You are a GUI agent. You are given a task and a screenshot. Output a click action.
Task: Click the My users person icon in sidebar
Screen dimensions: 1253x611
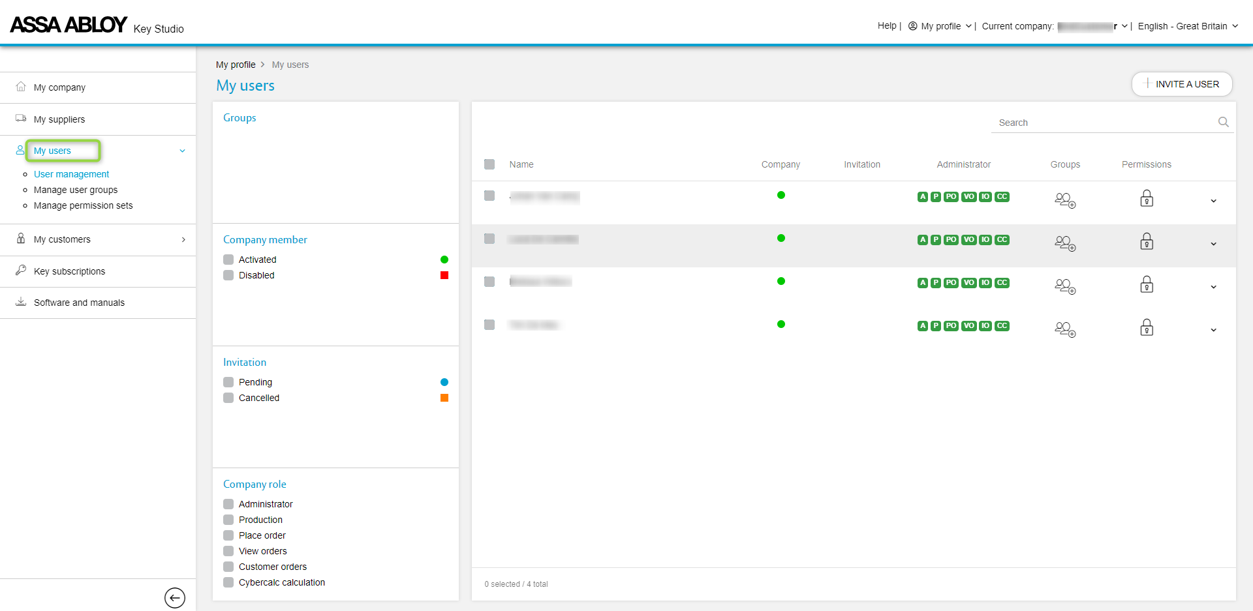[20, 150]
